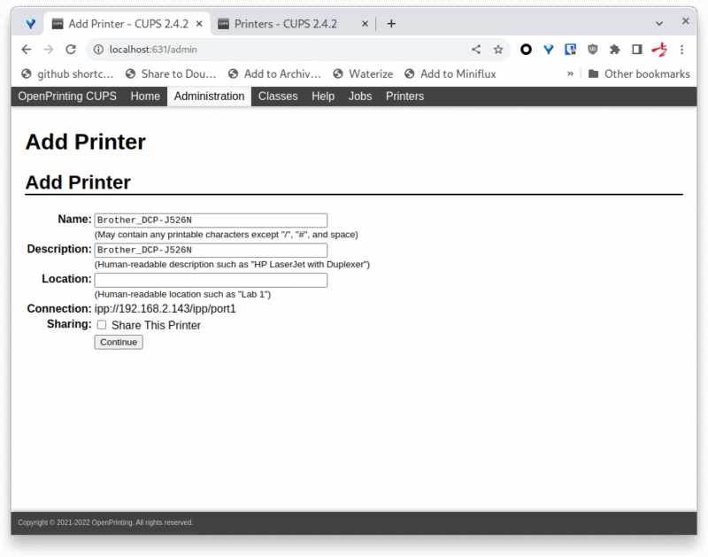Click into the Location text field
708x557 pixels.
[211, 280]
